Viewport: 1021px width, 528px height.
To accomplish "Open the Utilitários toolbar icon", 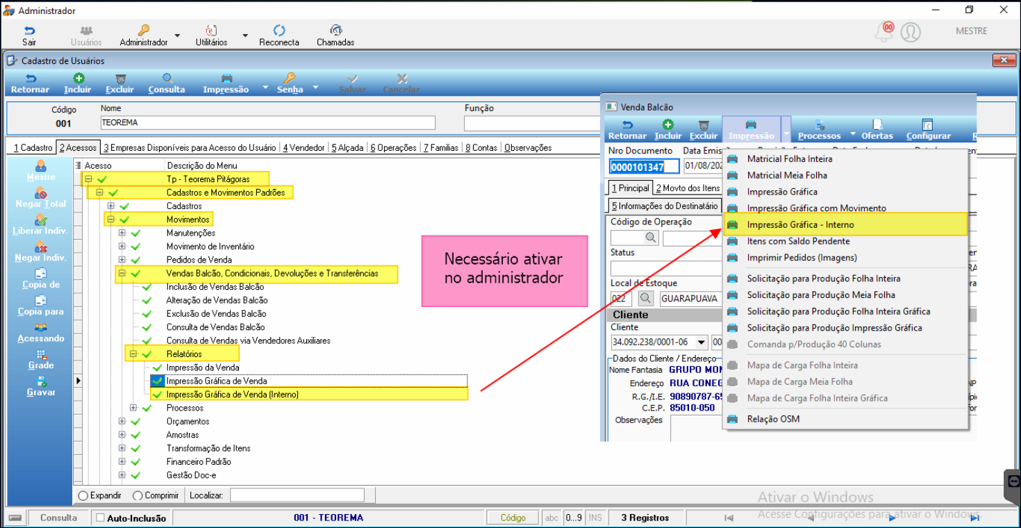I will [x=211, y=31].
